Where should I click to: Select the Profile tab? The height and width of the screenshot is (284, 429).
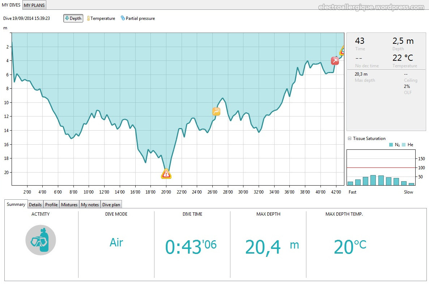coord(51,205)
